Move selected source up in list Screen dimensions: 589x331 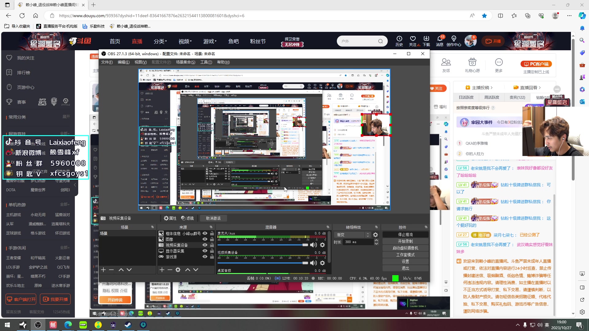tap(188, 270)
